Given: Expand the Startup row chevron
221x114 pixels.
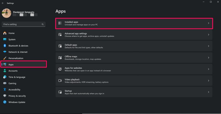Looking at the screenshot, I should (x=208, y=92).
